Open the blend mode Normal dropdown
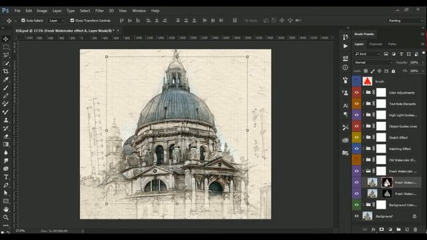Image resolution: width=427 pixels, height=240 pixels. (374, 63)
